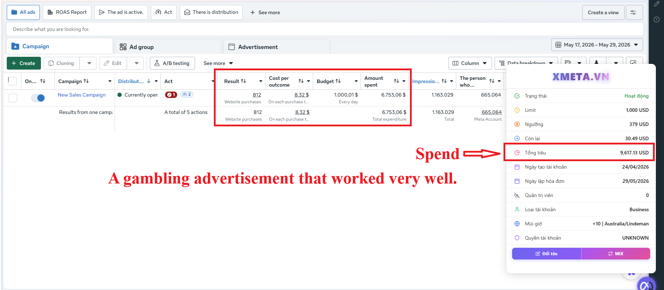Click the red error badge showing 1
The image size is (664, 290).
pyautogui.click(x=171, y=95)
